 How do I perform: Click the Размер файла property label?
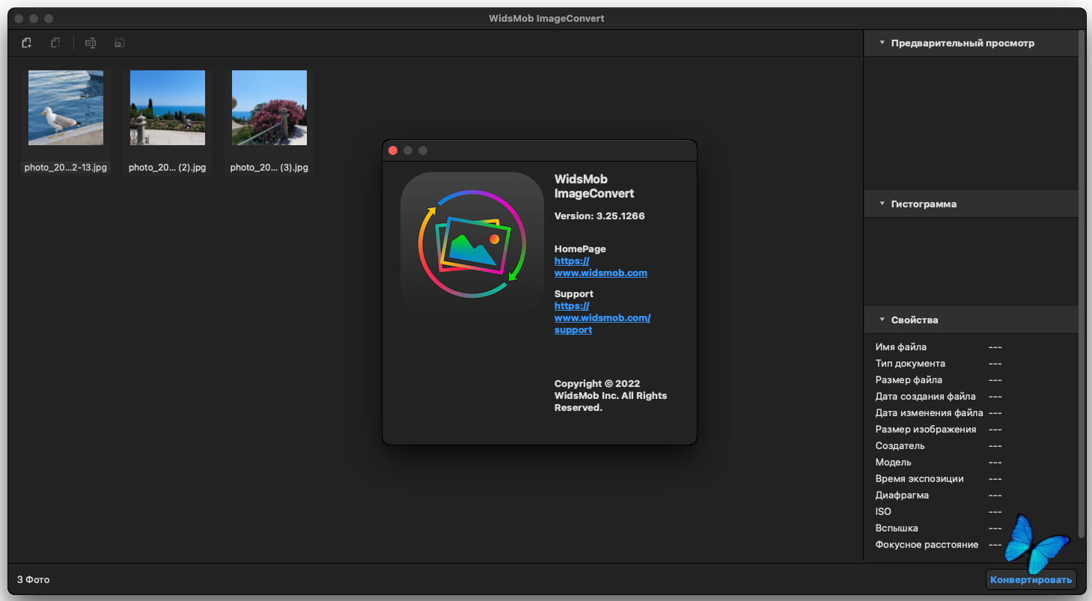pos(909,380)
